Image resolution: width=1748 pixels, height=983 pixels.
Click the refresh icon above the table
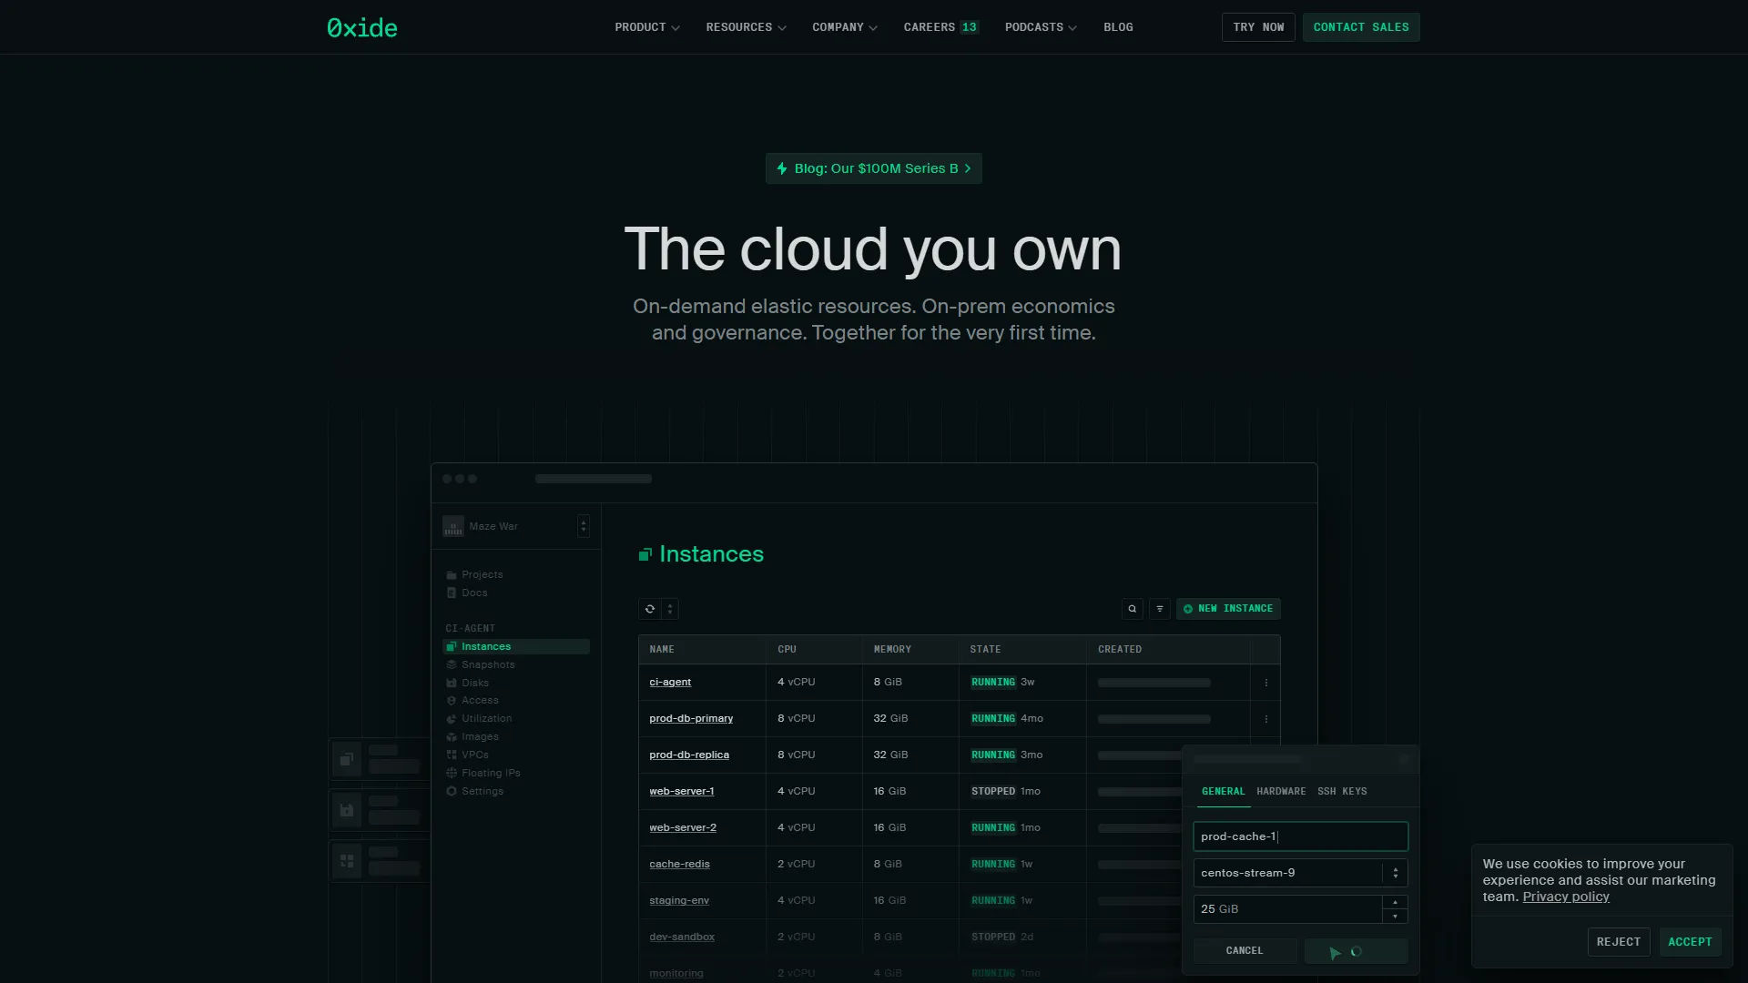(x=650, y=609)
